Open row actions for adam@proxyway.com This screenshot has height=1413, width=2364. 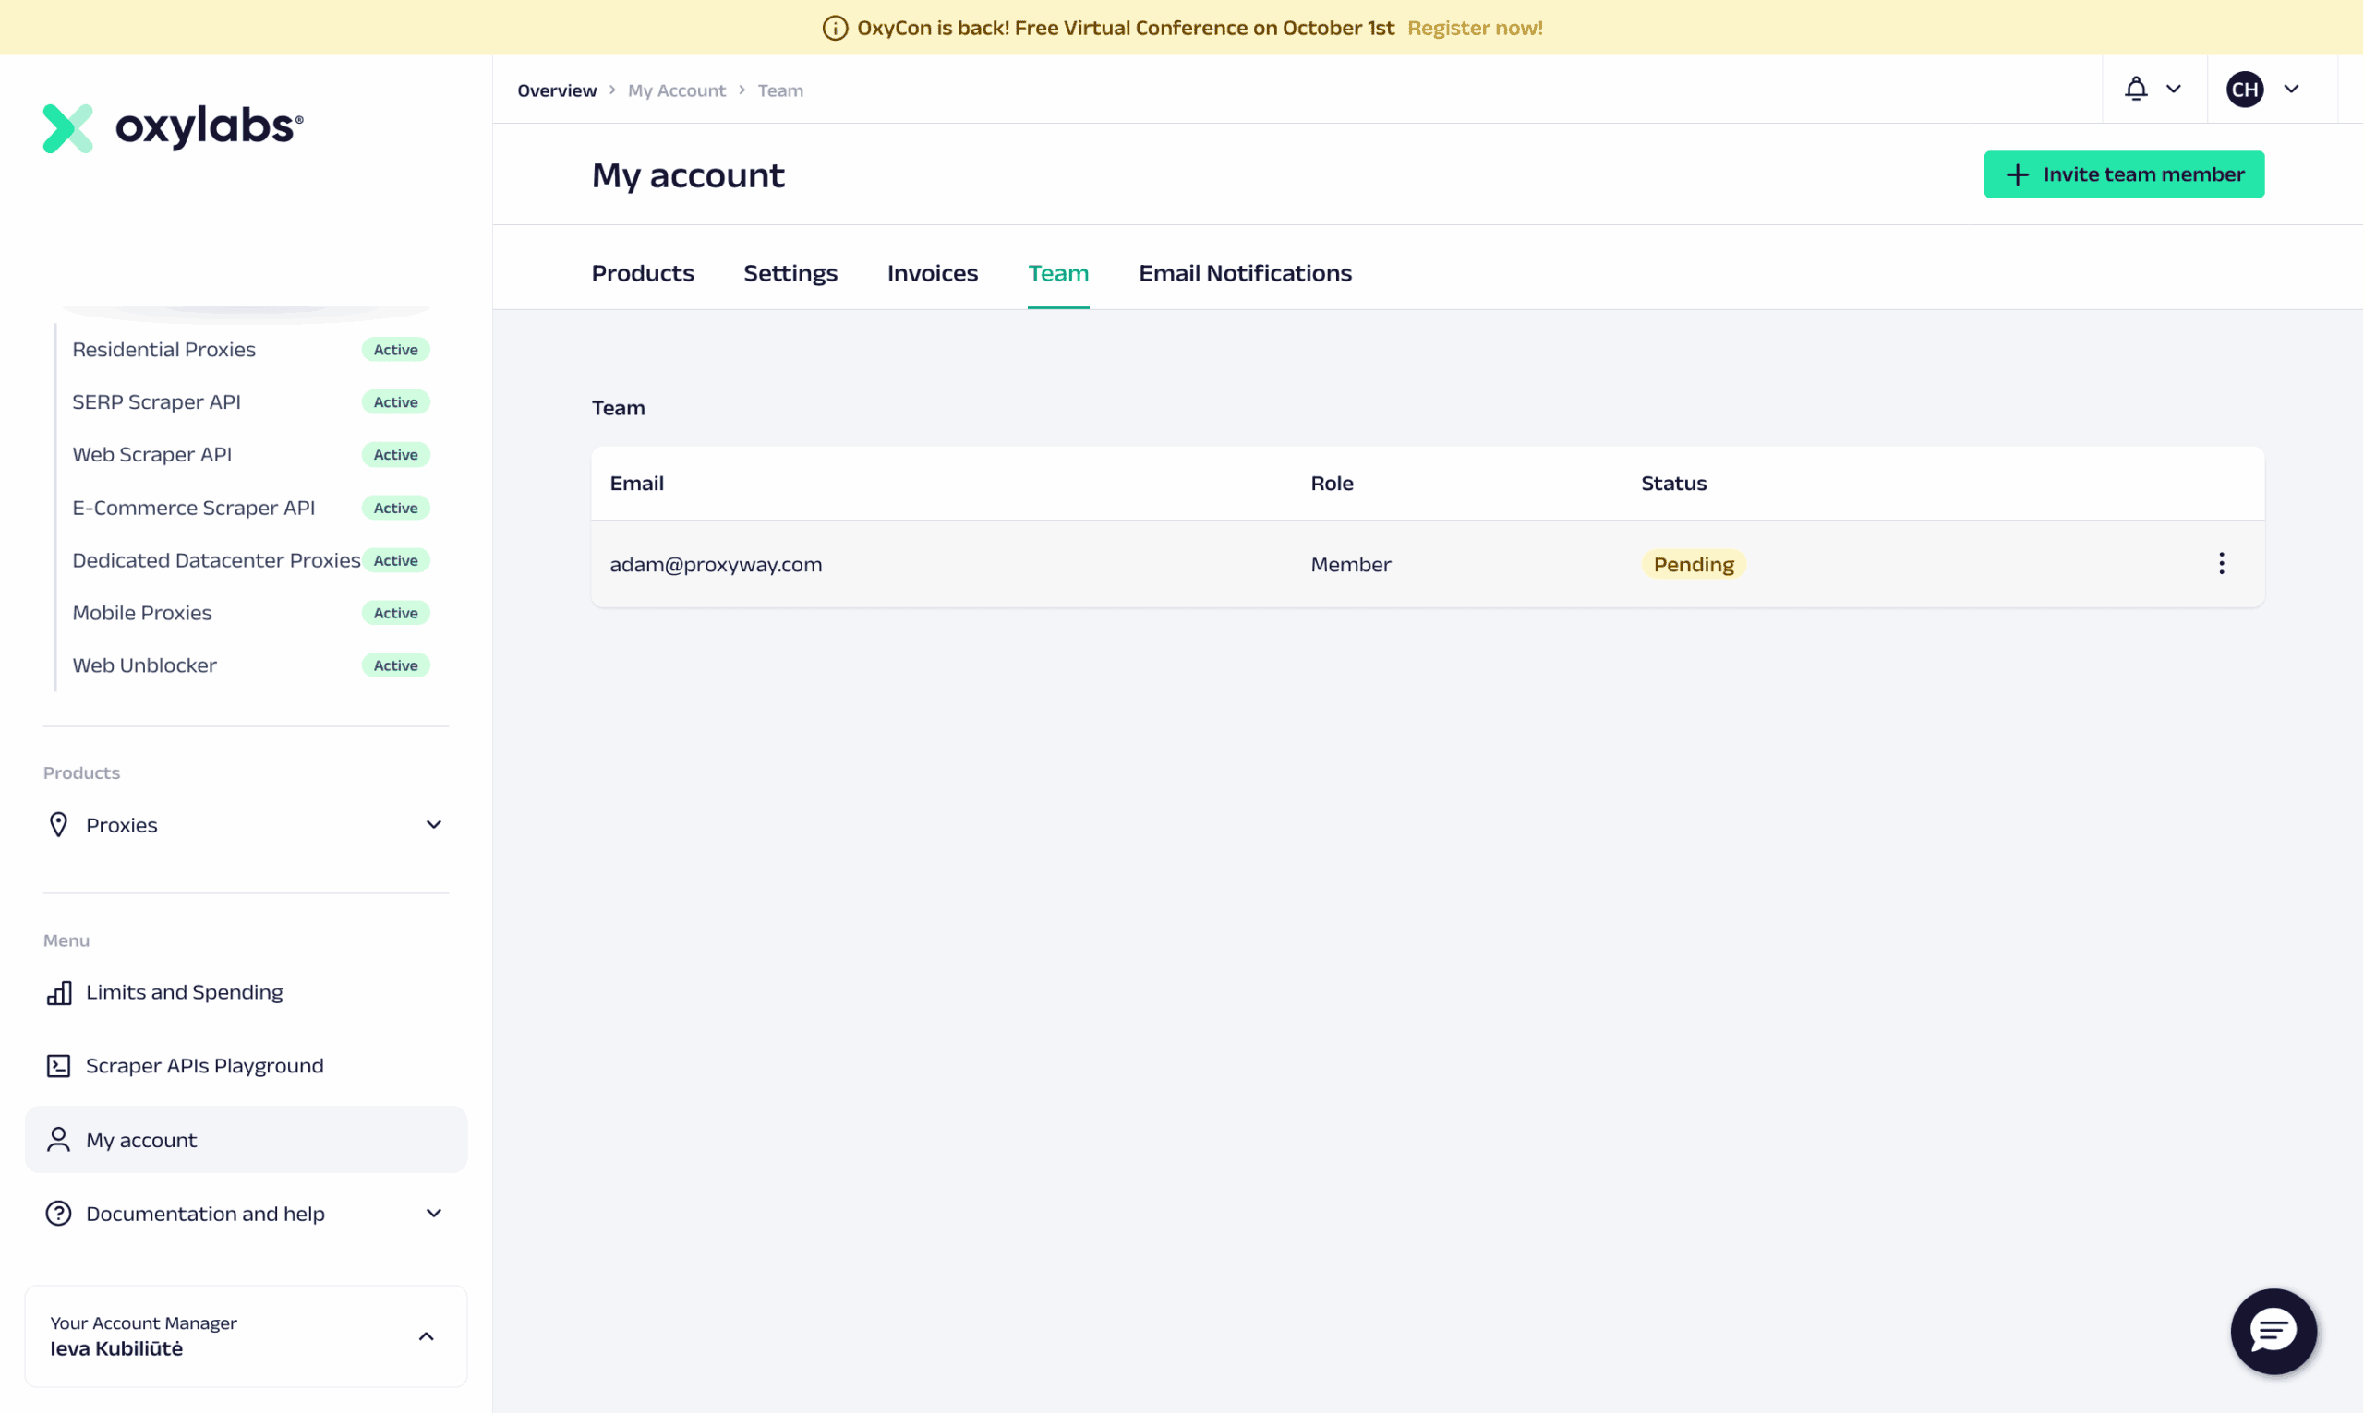pyautogui.click(x=2221, y=564)
